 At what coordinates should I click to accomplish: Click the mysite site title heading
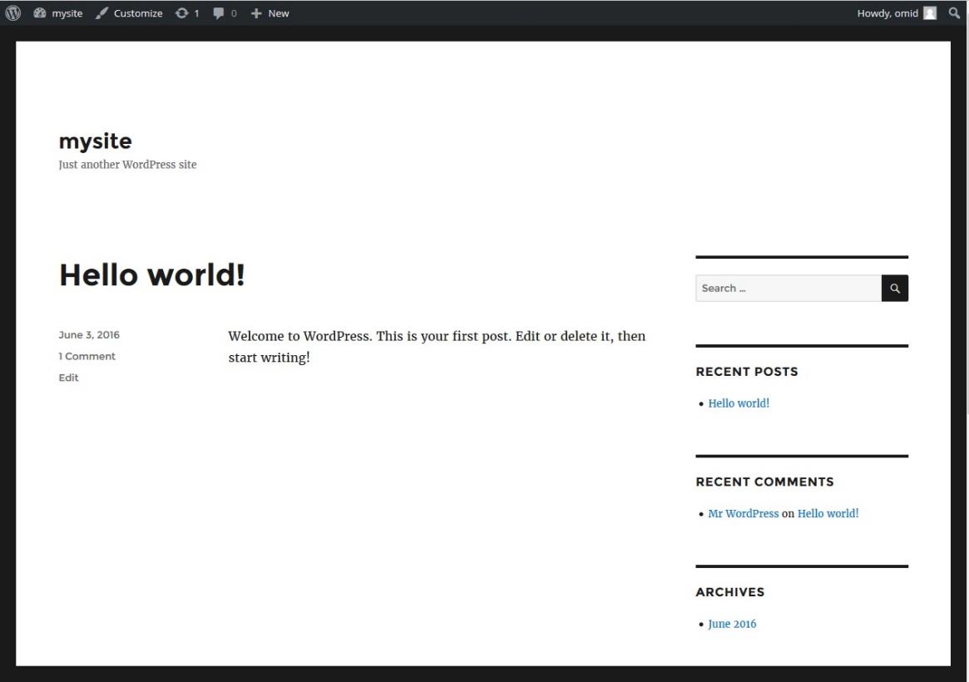click(x=95, y=141)
